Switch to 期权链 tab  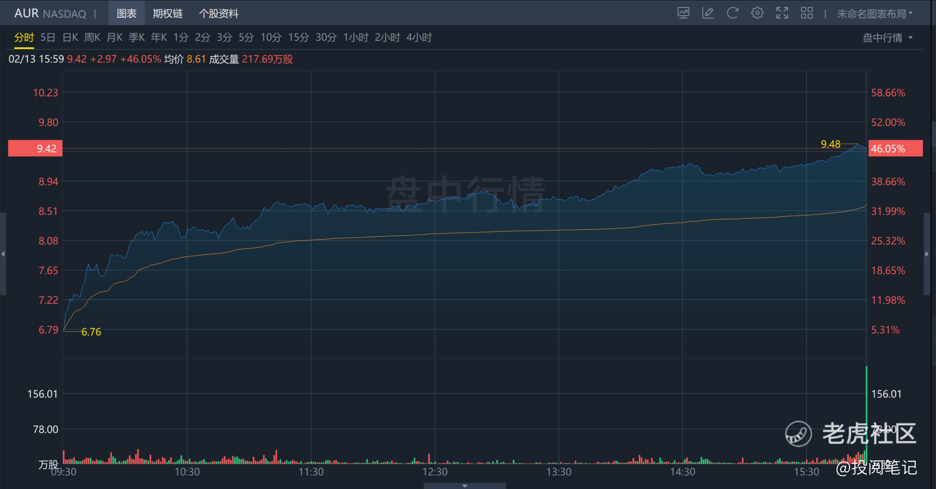pyautogui.click(x=168, y=14)
